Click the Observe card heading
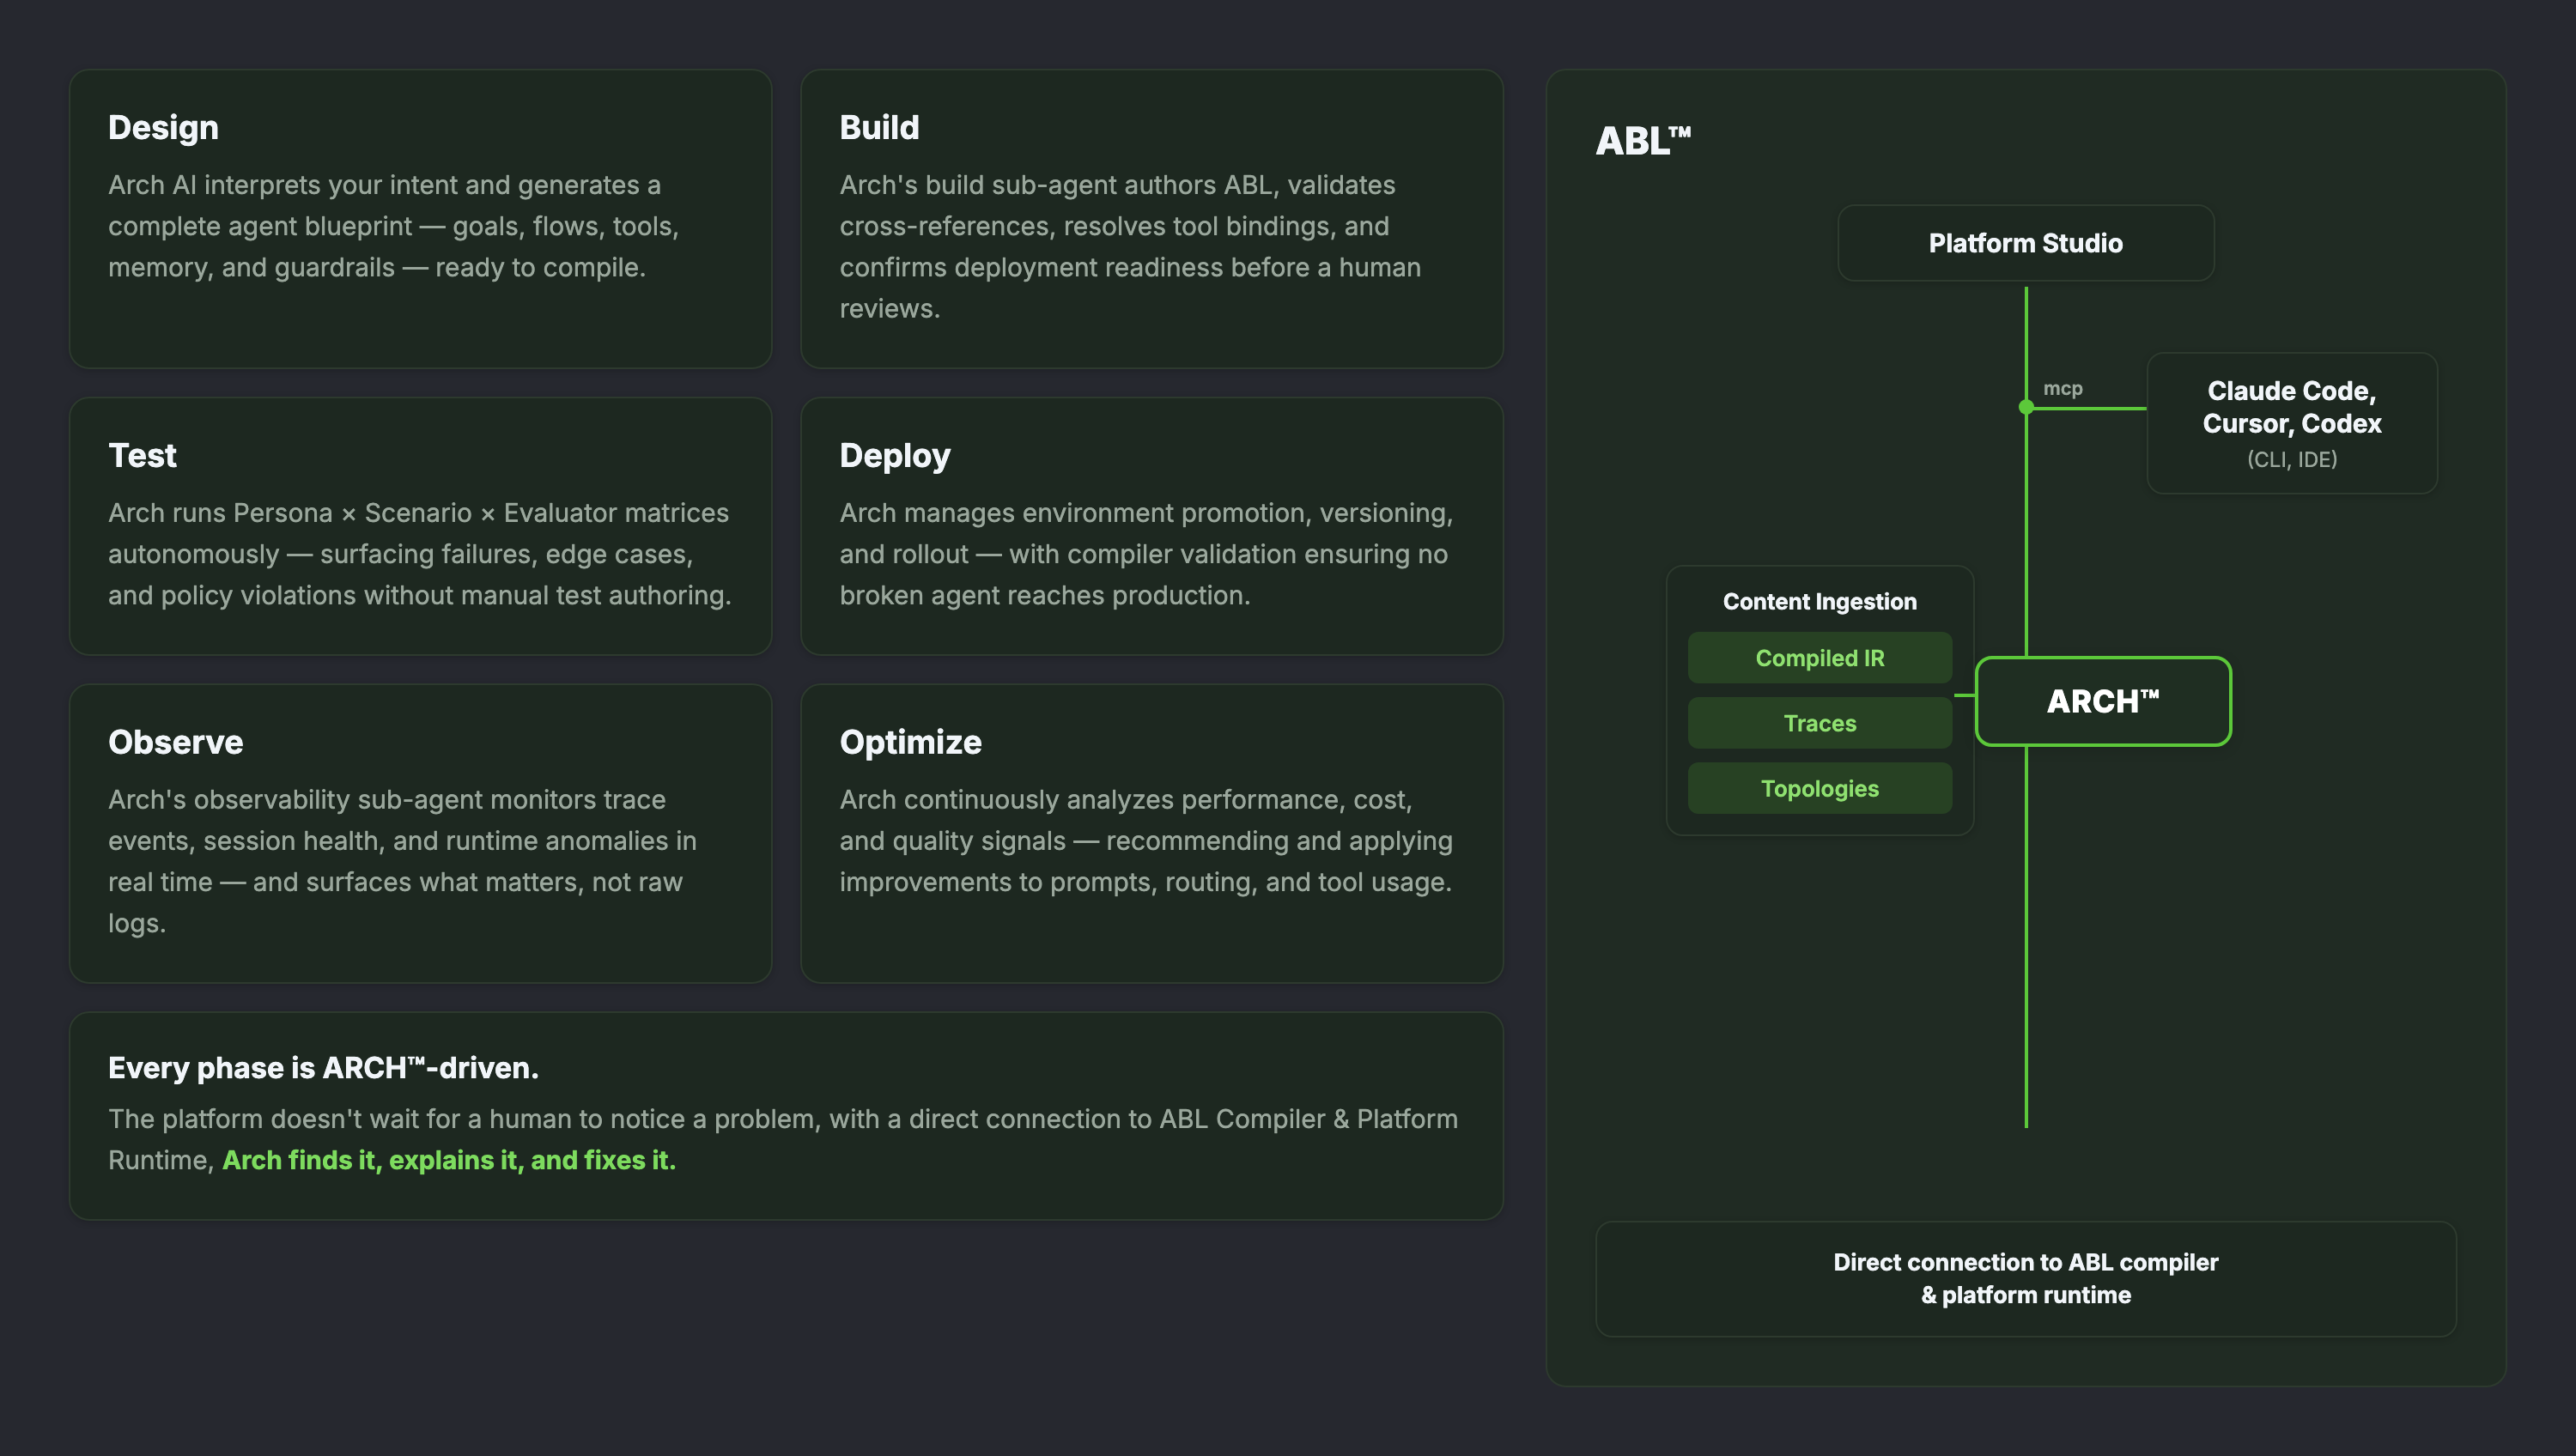 pos(176,742)
